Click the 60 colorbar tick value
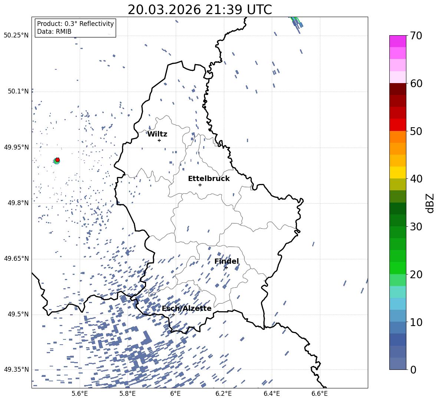The height and width of the screenshot is (401, 439). click(x=416, y=83)
